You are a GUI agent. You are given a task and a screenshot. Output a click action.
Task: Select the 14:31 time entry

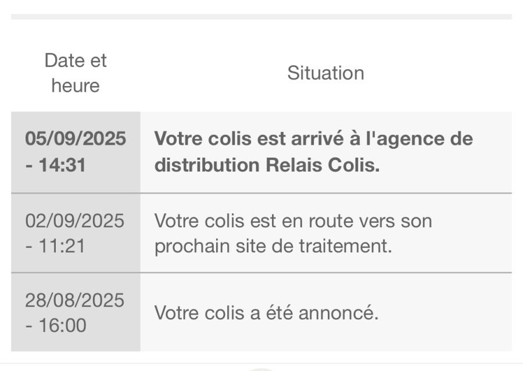point(62,165)
